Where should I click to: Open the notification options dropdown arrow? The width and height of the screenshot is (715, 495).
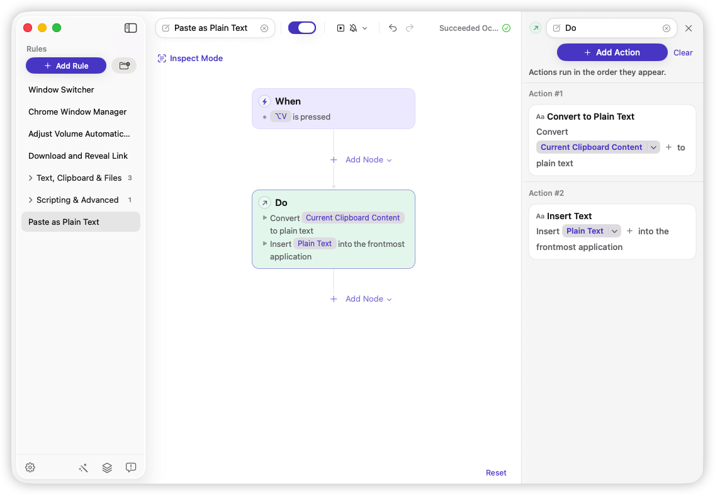pyautogui.click(x=365, y=28)
